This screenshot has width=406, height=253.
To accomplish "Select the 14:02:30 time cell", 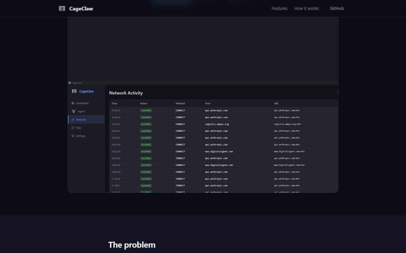I will [x=116, y=172].
